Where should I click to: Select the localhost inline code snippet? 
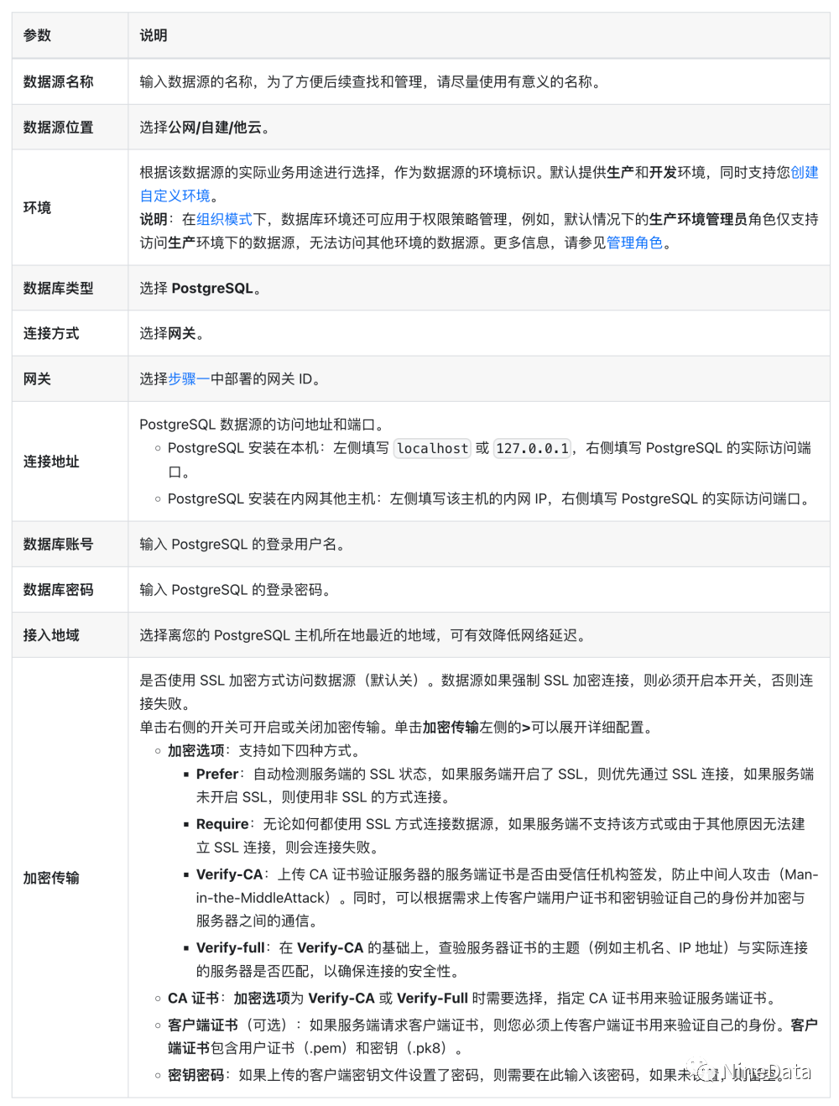coord(432,448)
